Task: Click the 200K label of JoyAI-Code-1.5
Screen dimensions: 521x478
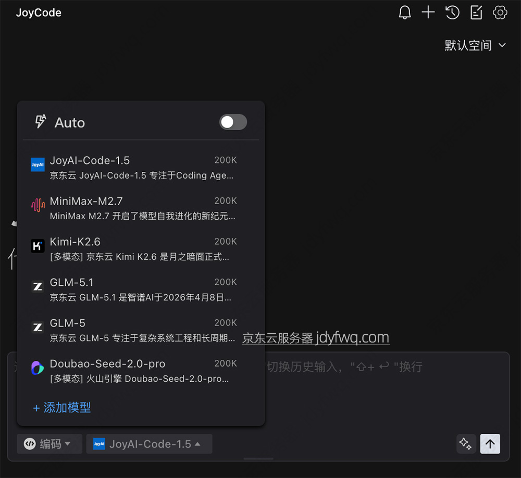Action: pos(226,160)
